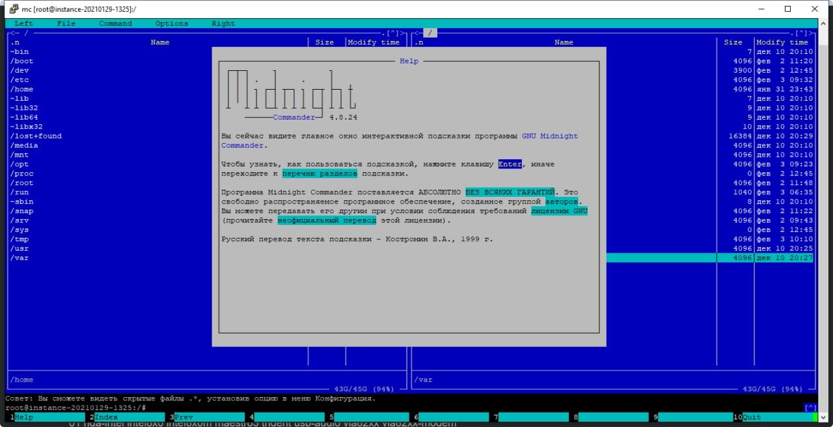The height and width of the screenshot is (427, 833).
Task: Follow the 'авторов' link in help
Action: 562,201
